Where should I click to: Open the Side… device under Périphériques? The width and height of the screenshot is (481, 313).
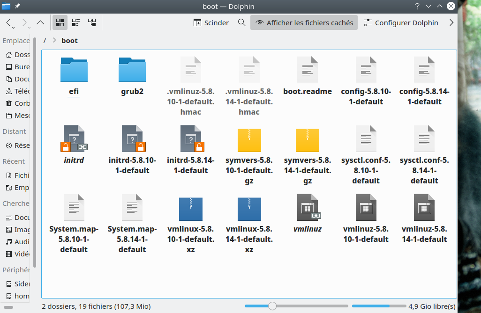pyautogui.click(x=17, y=284)
